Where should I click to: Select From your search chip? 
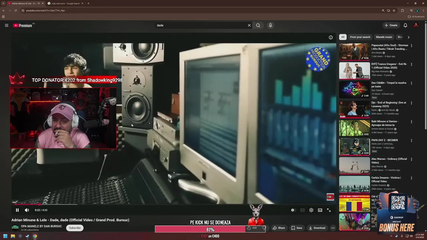pos(360,37)
